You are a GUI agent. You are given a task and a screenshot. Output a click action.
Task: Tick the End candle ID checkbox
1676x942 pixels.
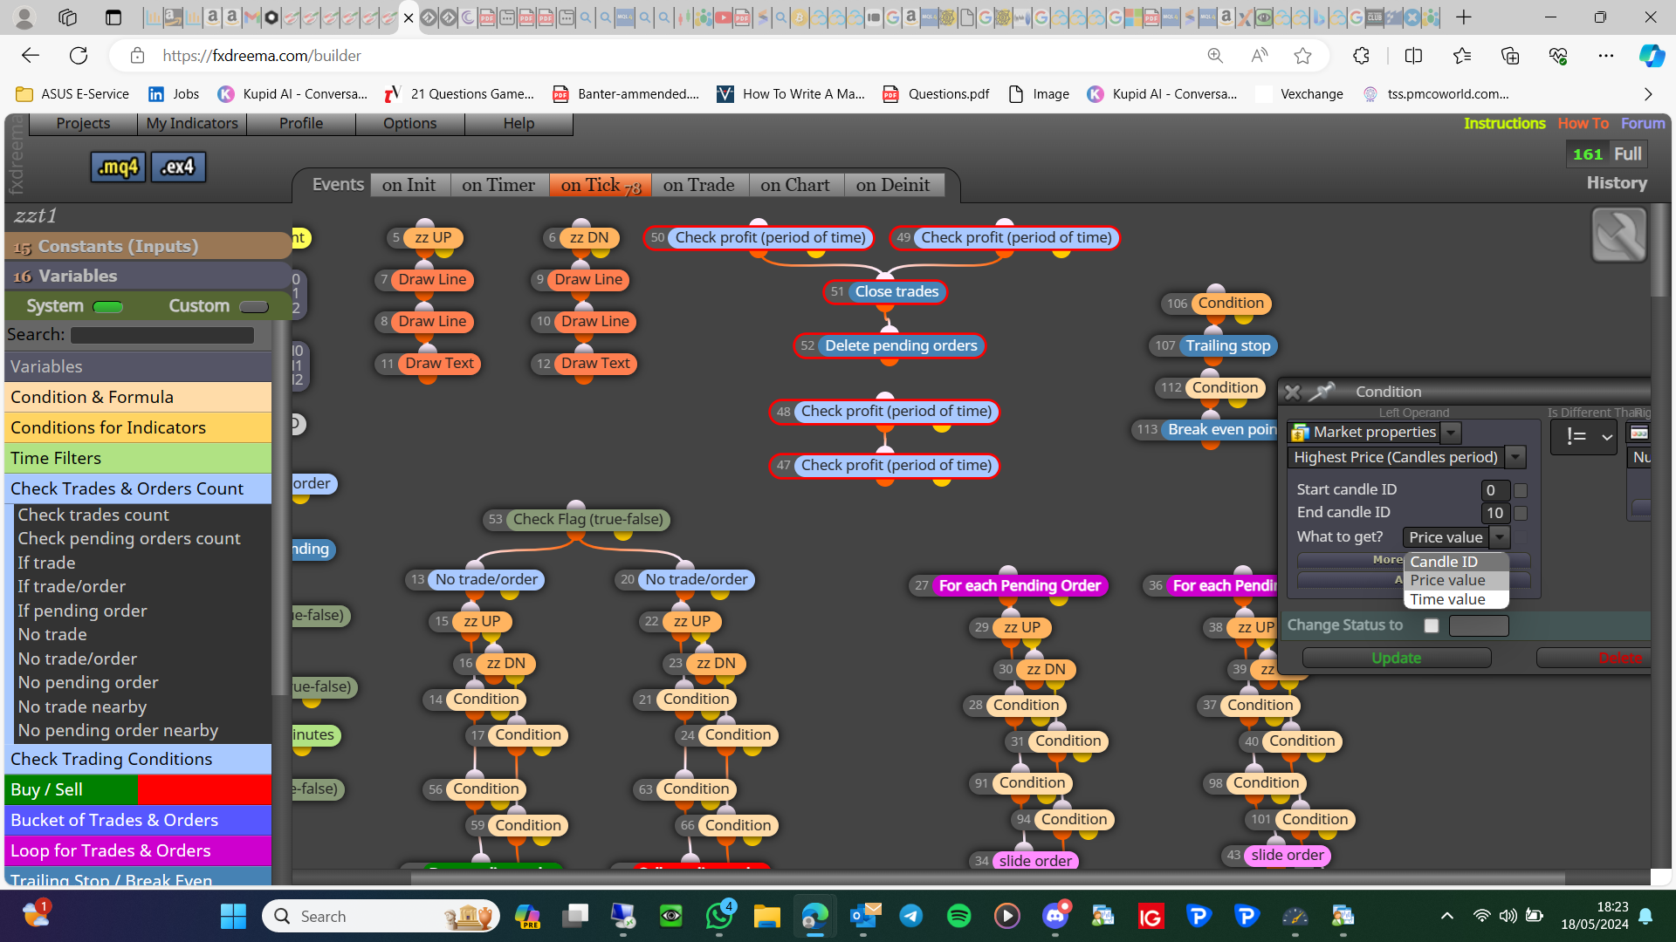point(1521,514)
